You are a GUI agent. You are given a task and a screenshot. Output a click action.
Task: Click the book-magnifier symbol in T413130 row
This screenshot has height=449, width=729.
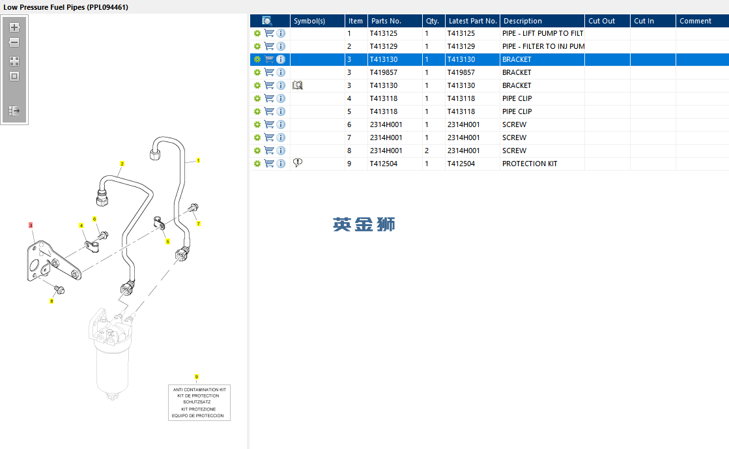click(298, 85)
